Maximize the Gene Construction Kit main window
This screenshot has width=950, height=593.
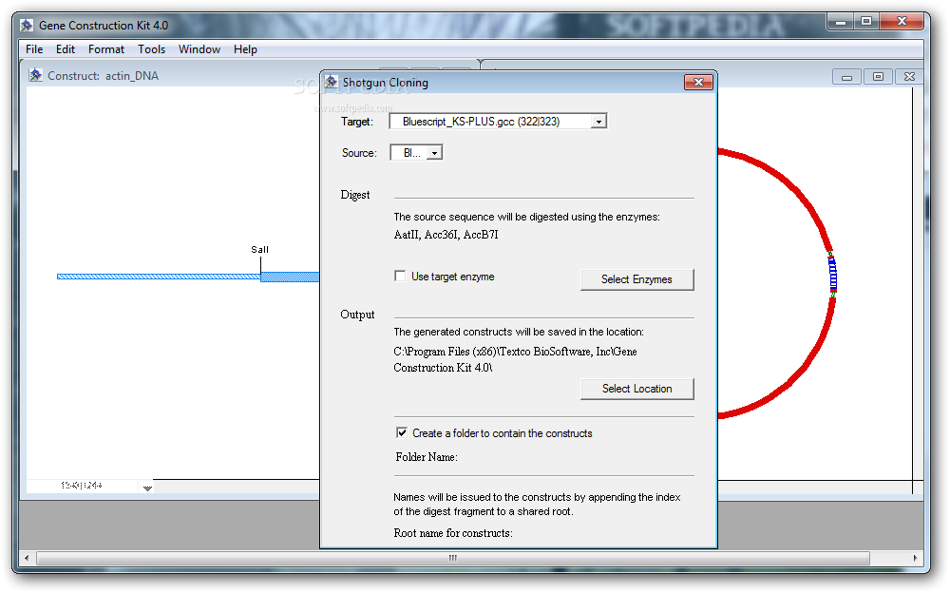(866, 22)
